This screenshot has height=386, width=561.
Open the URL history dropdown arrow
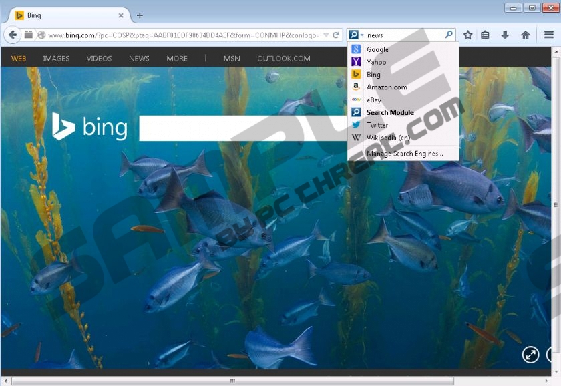pos(325,35)
